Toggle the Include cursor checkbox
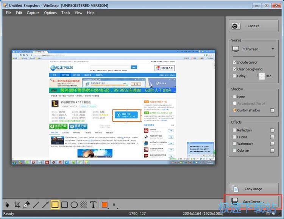284x219 pixels. coord(234,62)
